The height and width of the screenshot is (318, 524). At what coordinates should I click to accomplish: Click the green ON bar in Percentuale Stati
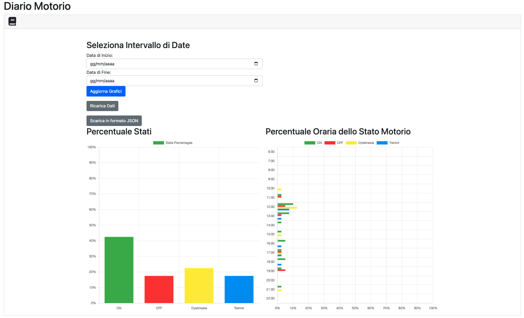point(119,270)
